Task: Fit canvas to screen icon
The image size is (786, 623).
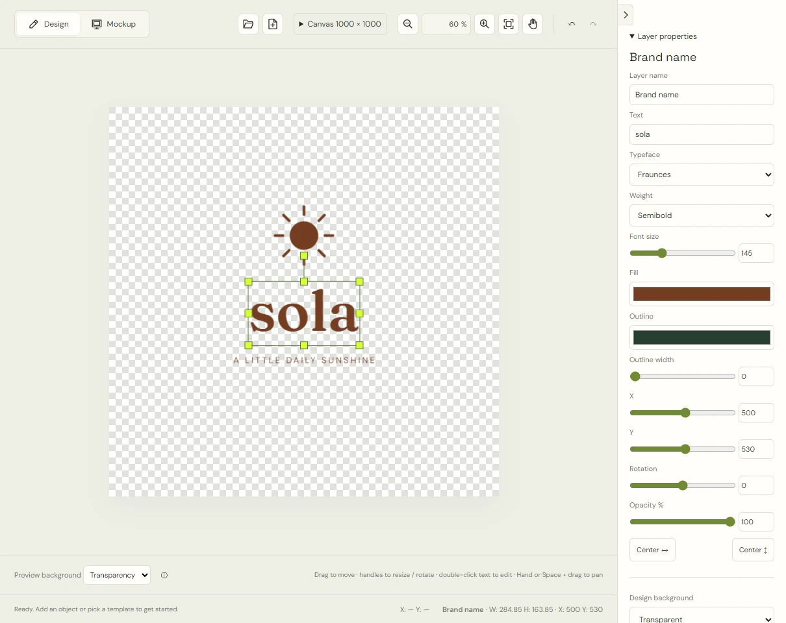Action: pos(509,24)
